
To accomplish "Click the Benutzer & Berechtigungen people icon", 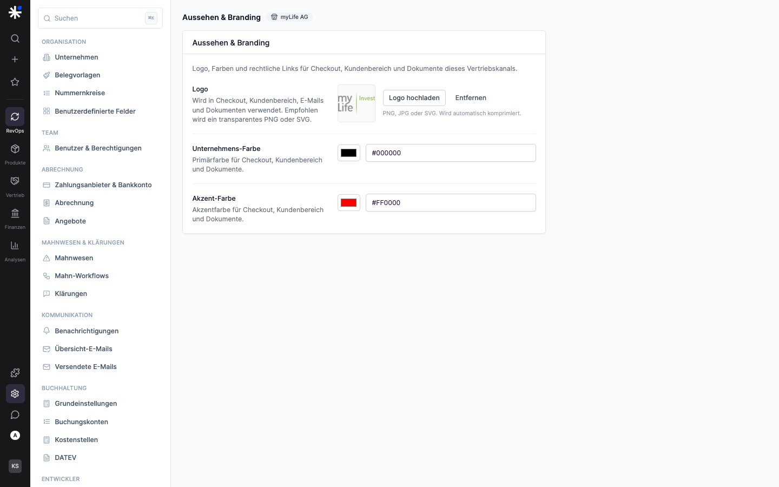I will point(47,148).
